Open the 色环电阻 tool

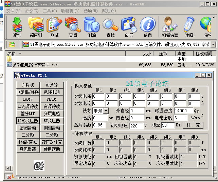point(52,92)
